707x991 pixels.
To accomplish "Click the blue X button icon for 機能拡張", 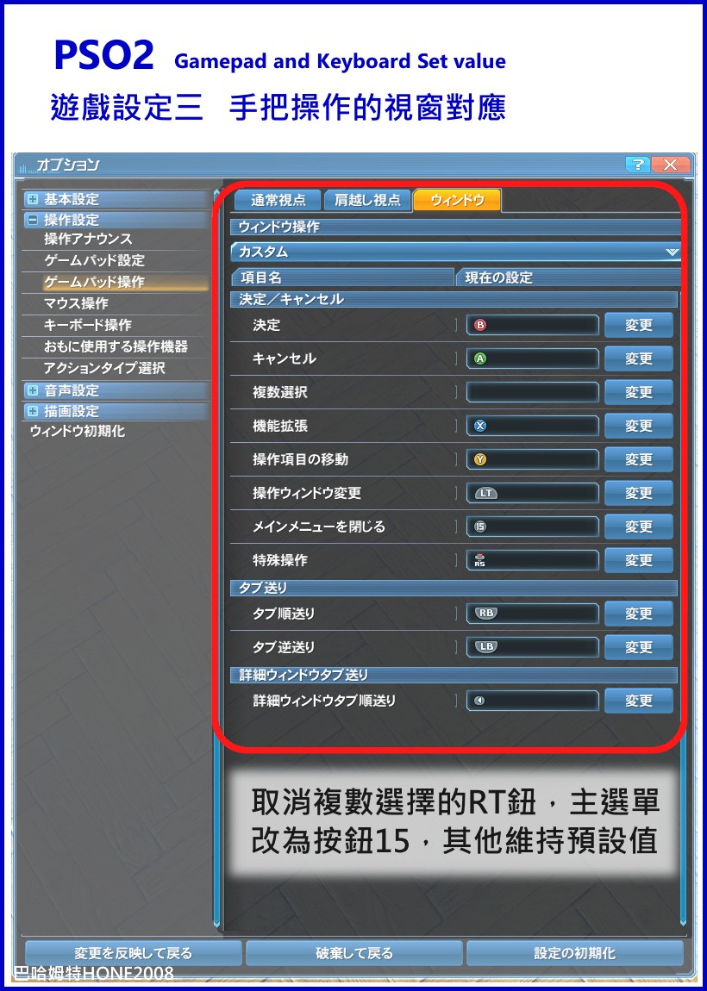I will click(480, 426).
